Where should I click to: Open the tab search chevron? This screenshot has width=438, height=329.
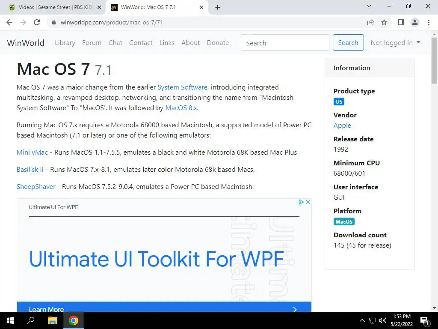coord(369,6)
